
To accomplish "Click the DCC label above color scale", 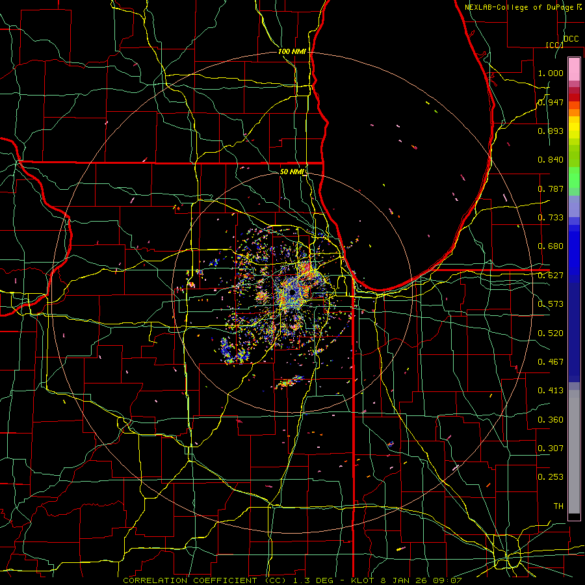I will (571, 39).
